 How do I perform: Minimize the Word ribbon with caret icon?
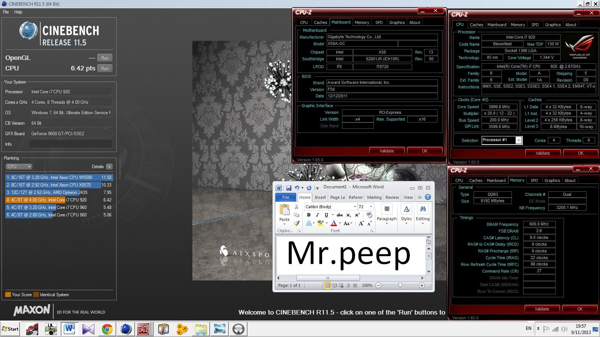pyautogui.click(x=420, y=197)
